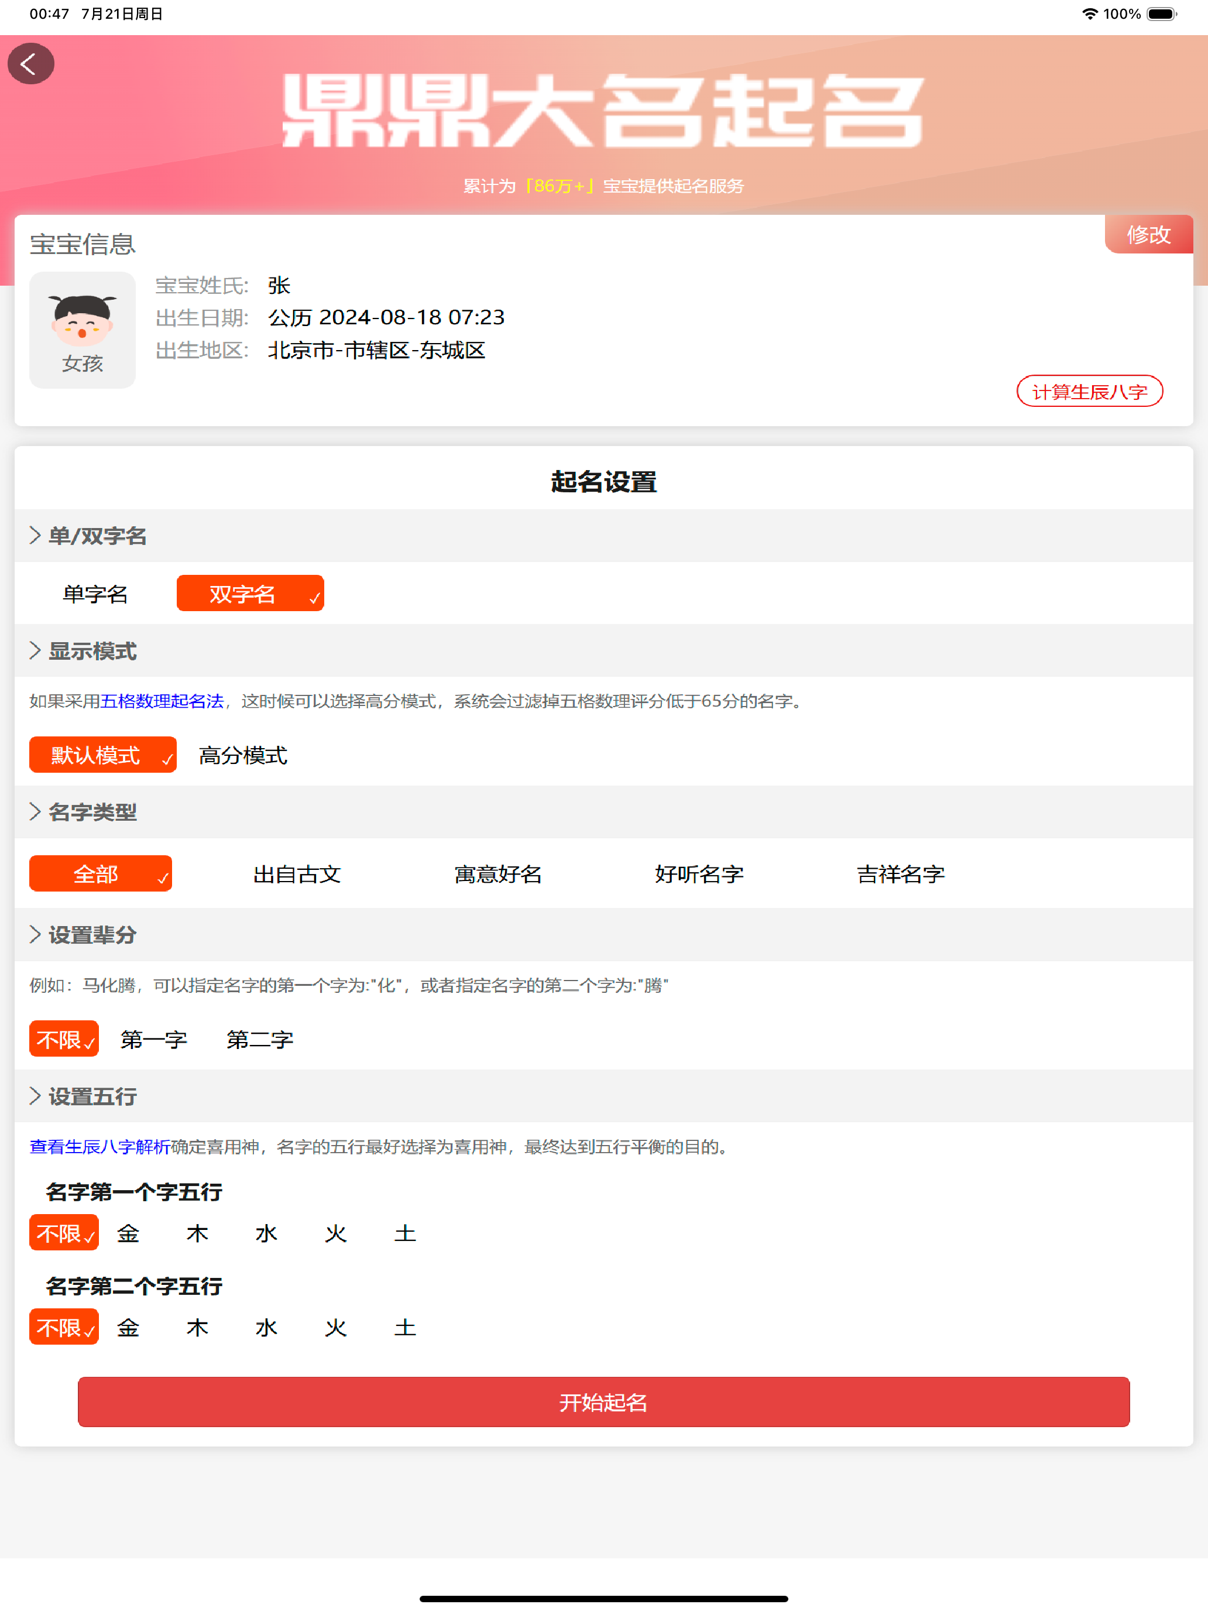Choose 土 for first character element

pyautogui.click(x=405, y=1233)
